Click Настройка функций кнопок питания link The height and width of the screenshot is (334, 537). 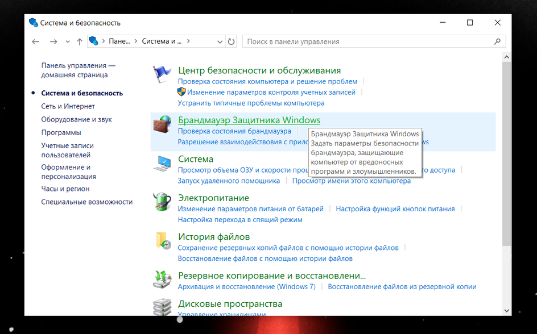coord(395,209)
